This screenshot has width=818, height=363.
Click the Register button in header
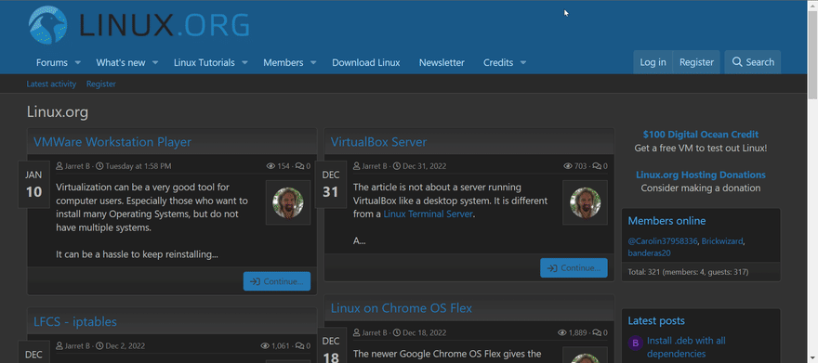[x=696, y=62]
